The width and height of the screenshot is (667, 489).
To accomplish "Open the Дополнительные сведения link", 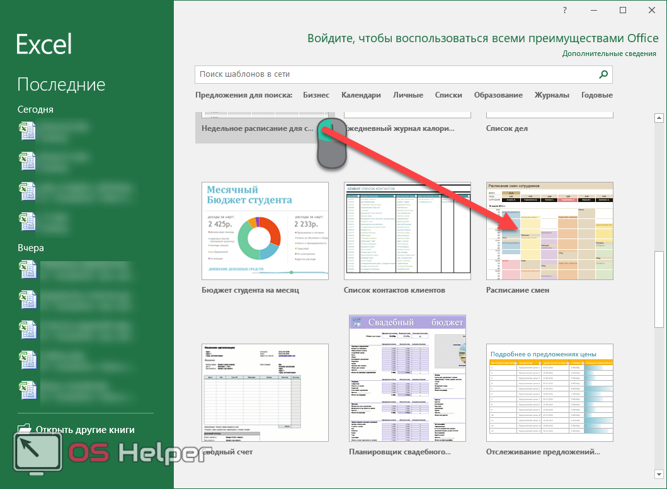I will point(608,53).
